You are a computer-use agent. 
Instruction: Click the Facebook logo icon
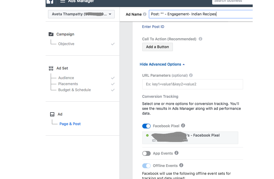[50, 2]
